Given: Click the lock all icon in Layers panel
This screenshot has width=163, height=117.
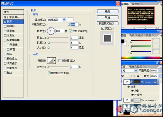Looking at the screenshot, I should coord(138,76).
